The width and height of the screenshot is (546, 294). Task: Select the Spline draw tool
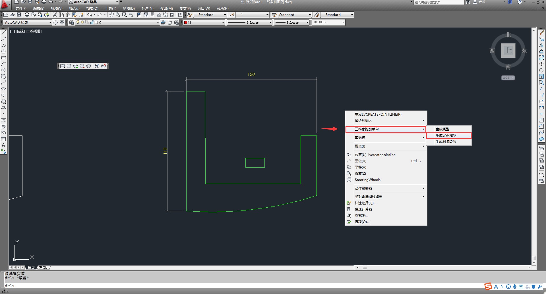[3, 83]
